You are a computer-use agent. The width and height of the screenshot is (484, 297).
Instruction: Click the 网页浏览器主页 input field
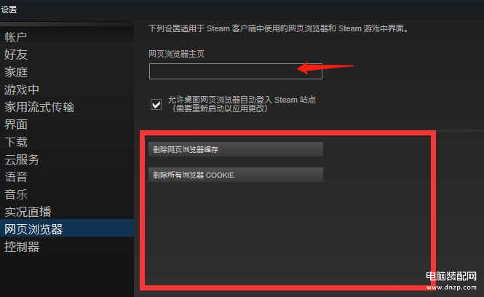pos(236,71)
